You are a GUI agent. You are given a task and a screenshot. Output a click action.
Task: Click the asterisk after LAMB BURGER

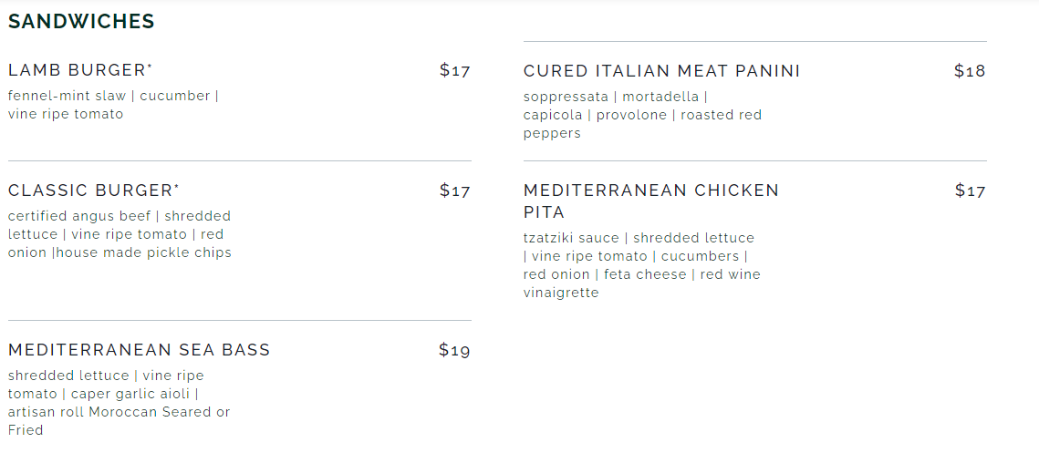[150, 67]
